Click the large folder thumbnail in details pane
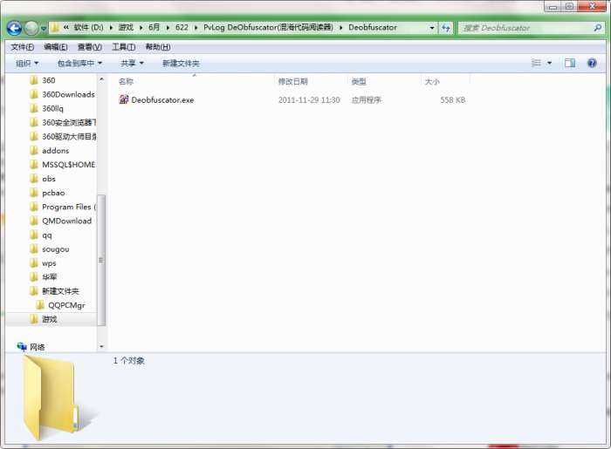This screenshot has height=449, width=611. click(x=58, y=398)
